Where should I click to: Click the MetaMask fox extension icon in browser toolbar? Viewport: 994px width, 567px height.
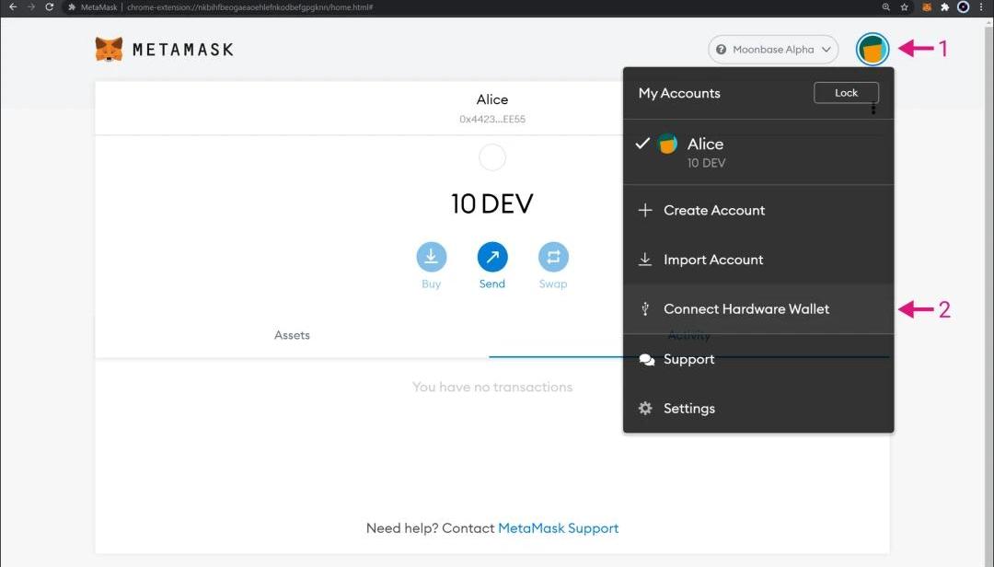pyautogui.click(x=927, y=7)
